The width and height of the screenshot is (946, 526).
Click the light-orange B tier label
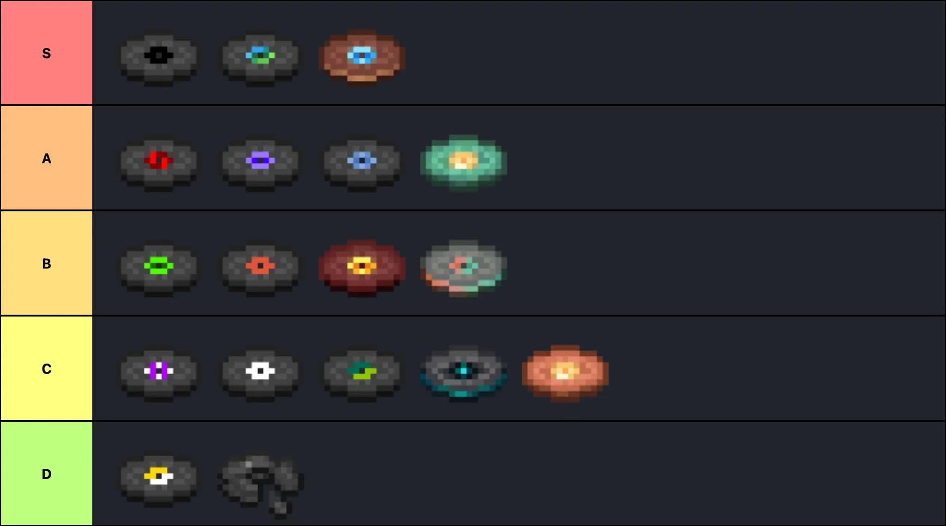point(47,263)
